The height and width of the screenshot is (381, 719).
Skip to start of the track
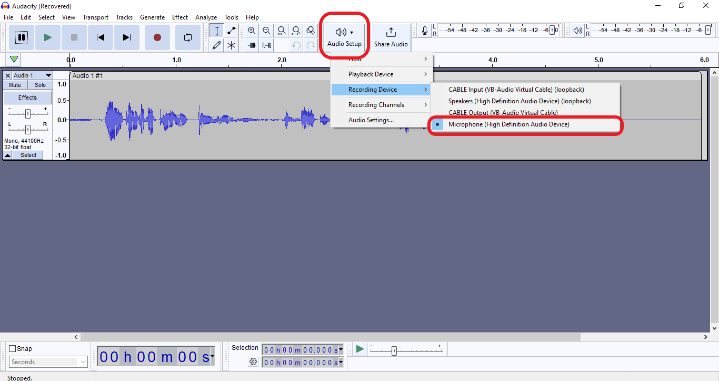[101, 37]
